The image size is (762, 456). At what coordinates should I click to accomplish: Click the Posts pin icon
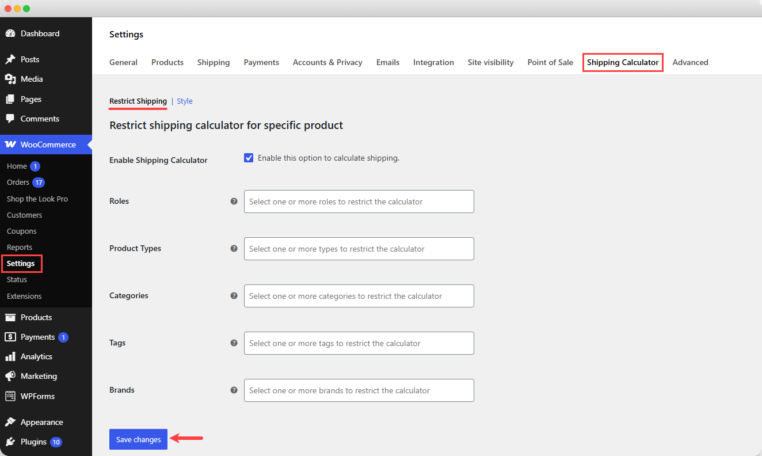tap(10, 59)
